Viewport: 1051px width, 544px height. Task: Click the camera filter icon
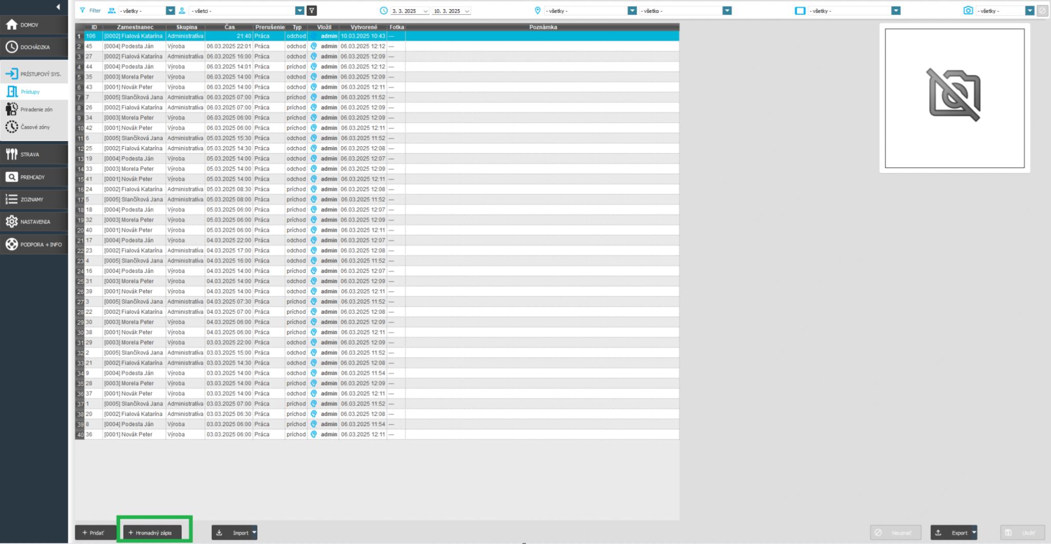coord(968,10)
